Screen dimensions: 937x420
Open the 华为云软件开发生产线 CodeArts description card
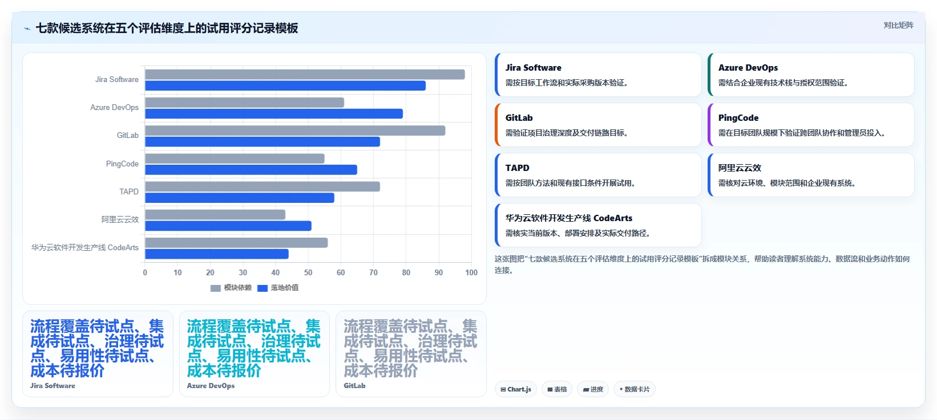[598, 225]
